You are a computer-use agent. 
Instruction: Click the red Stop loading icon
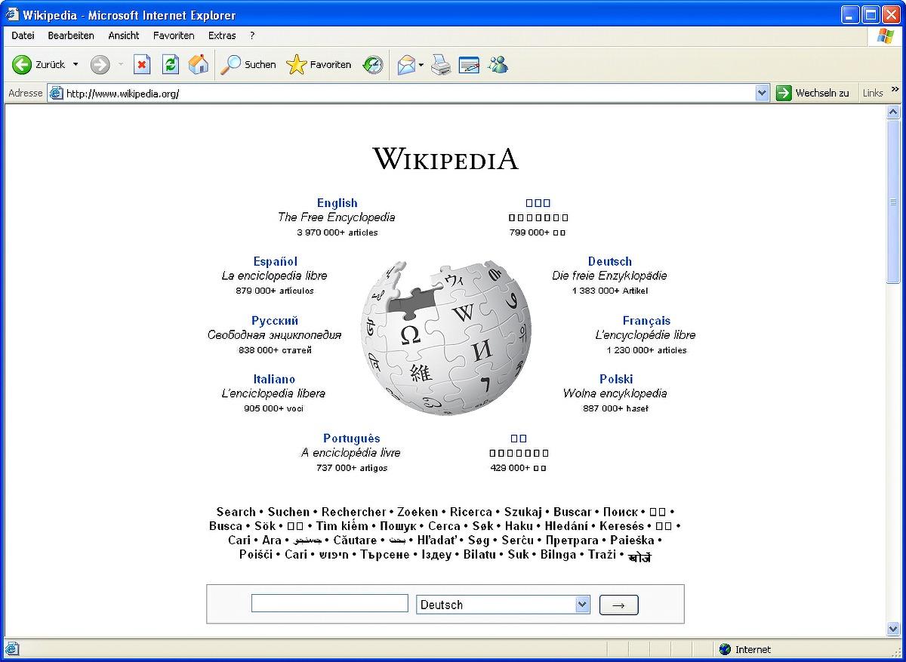pos(142,64)
